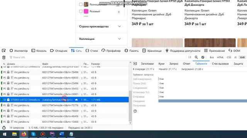Clear network log with trash icon
247x138 pixels.
point(4,58)
